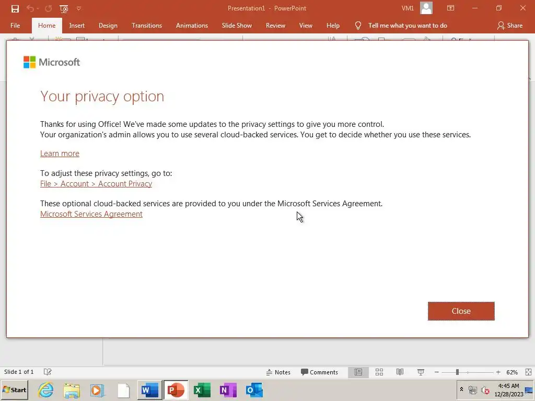Click the Home tab
This screenshot has height=401, width=535.
[46, 26]
